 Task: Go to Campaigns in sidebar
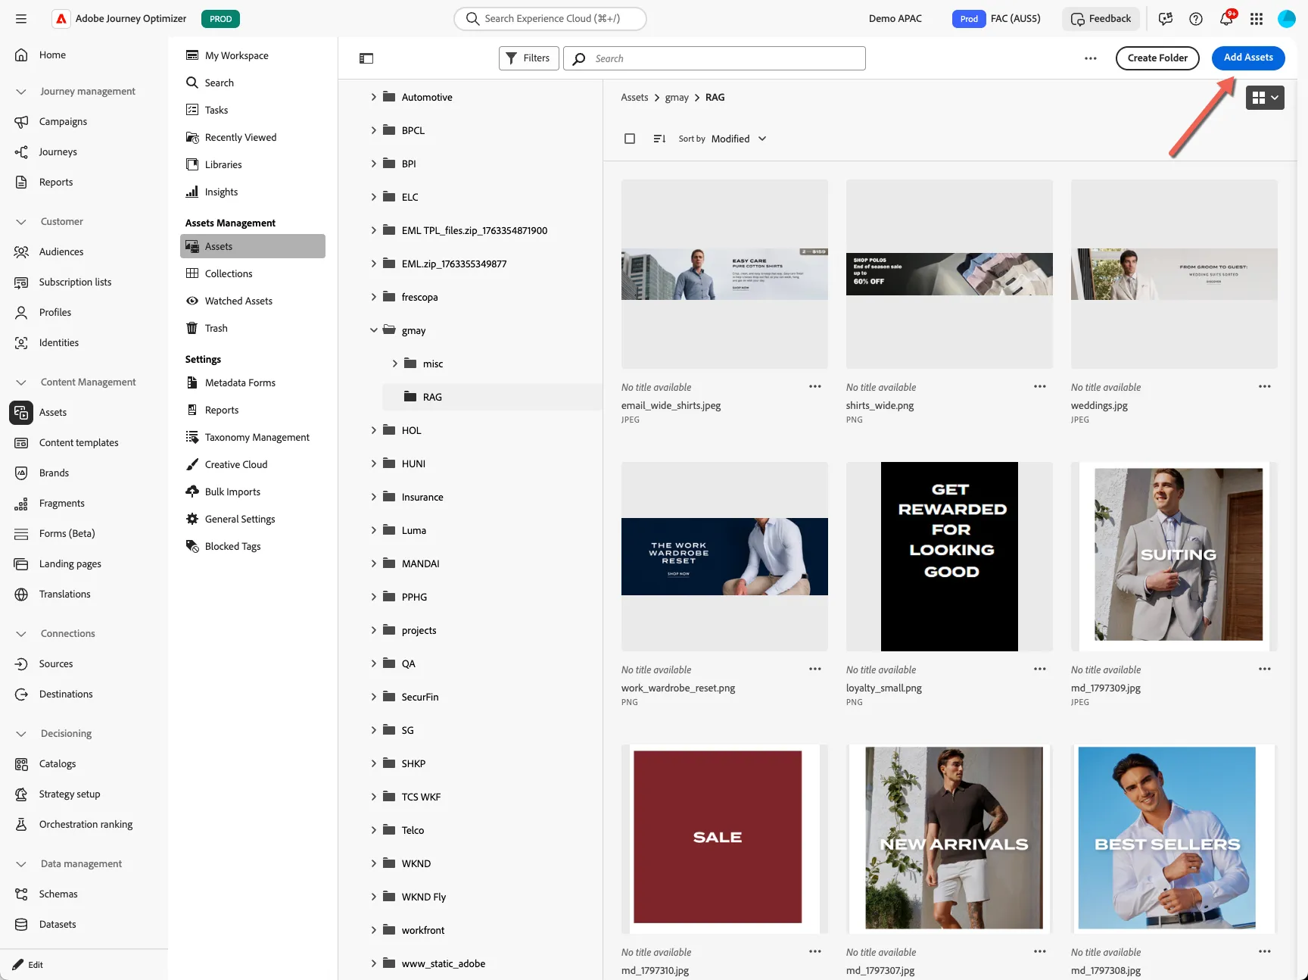click(x=63, y=121)
